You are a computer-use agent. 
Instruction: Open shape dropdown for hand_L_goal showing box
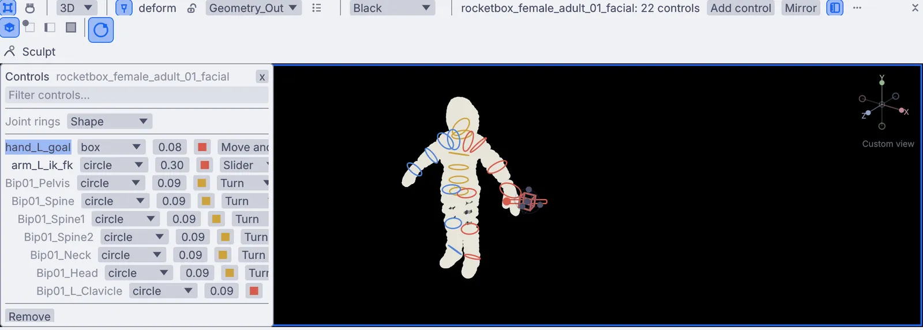click(x=111, y=147)
